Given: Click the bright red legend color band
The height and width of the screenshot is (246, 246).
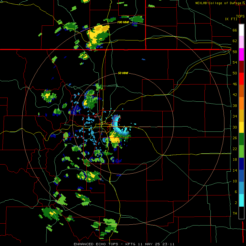Looking at the screenshot, I should tap(241, 79).
